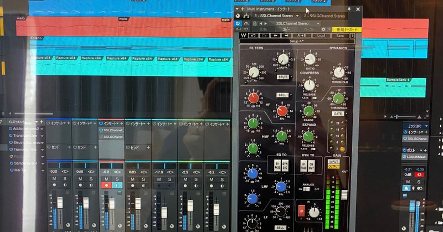443x232 pixels.
Task: Select SSLChannel insert in mixer channel
Action: (111, 130)
